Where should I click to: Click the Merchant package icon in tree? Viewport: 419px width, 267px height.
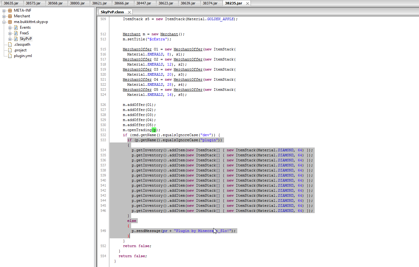click(10, 16)
